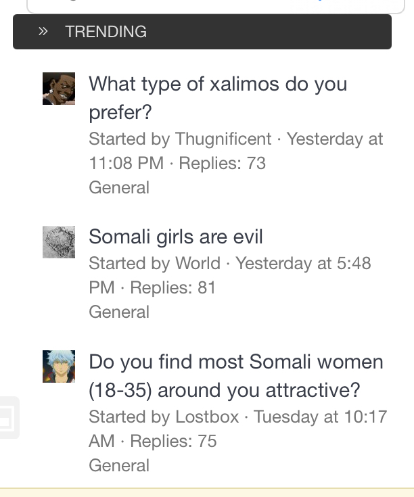Open World's grey avatar thumbnail
The width and height of the screenshot is (414, 497).
(x=59, y=242)
